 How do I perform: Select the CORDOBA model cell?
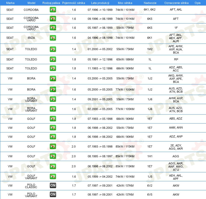[x=31, y=10]
